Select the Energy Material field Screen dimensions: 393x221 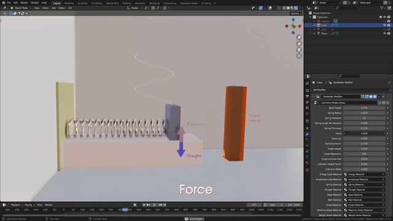pos(364,174)
